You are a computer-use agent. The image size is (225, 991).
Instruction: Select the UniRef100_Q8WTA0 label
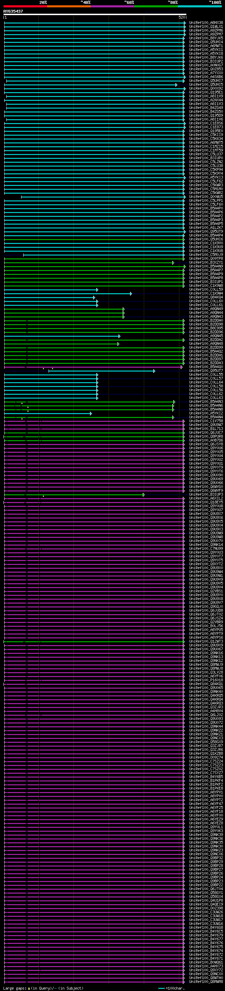(x=206, y=978)
